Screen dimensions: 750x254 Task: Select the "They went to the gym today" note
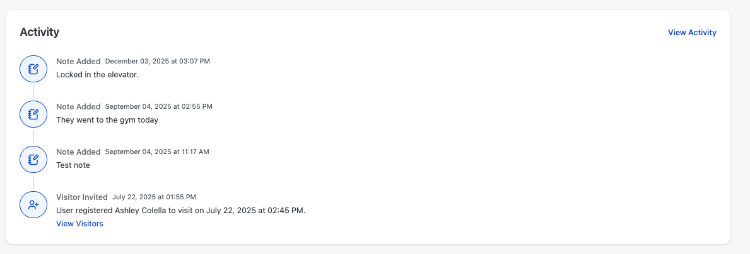click(x=107, y=120)
